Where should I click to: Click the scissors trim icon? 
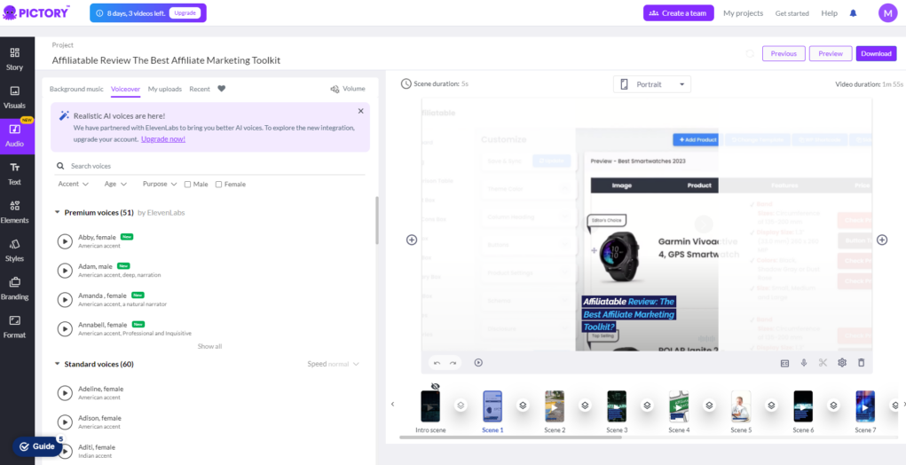pos(823,363)
